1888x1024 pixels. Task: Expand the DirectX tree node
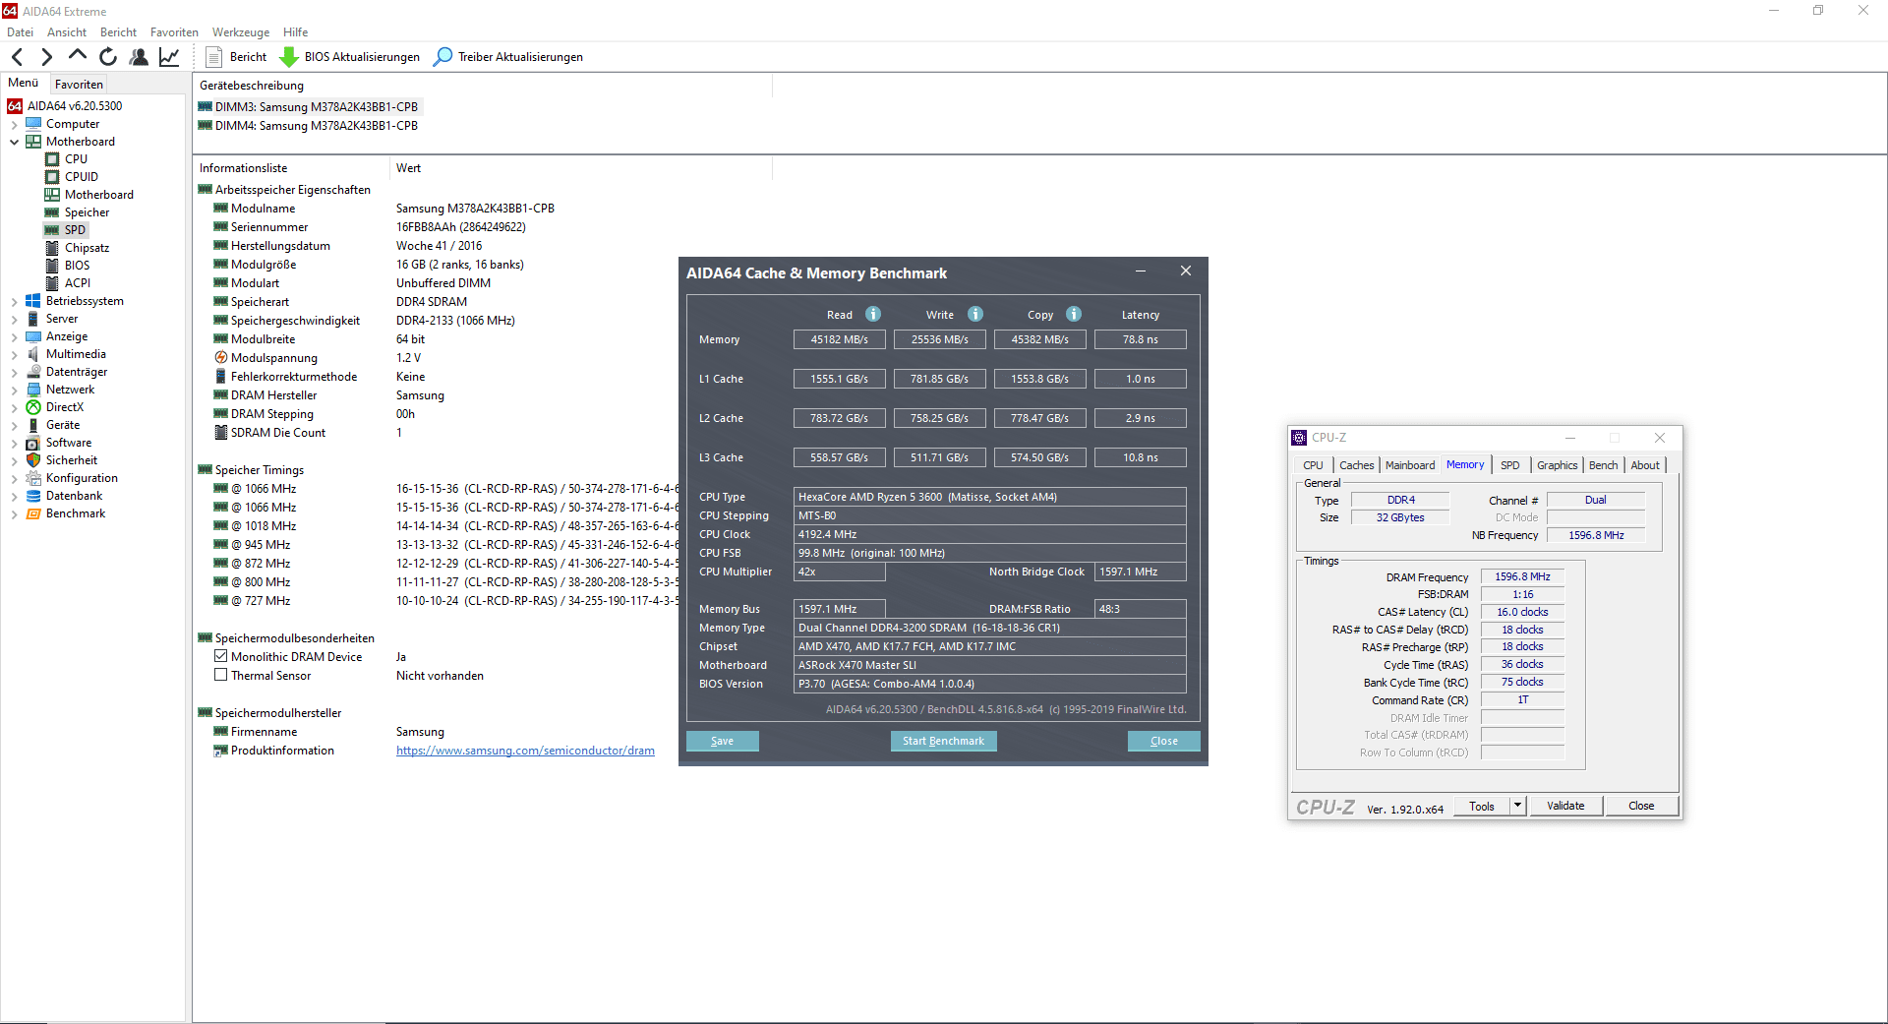(x=14, y=408)
